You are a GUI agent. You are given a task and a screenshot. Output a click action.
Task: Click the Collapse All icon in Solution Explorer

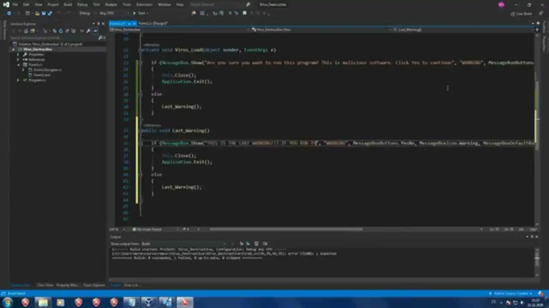coord(67,31)
